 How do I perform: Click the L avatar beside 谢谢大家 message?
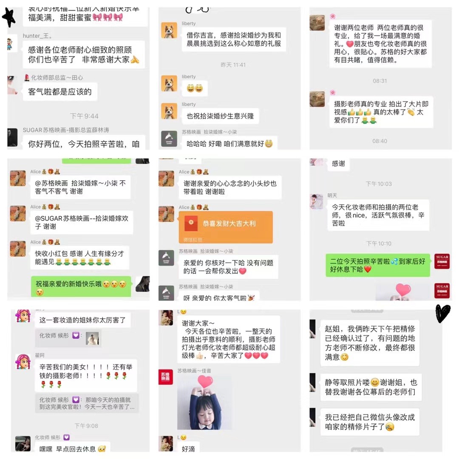click(166, 318)
